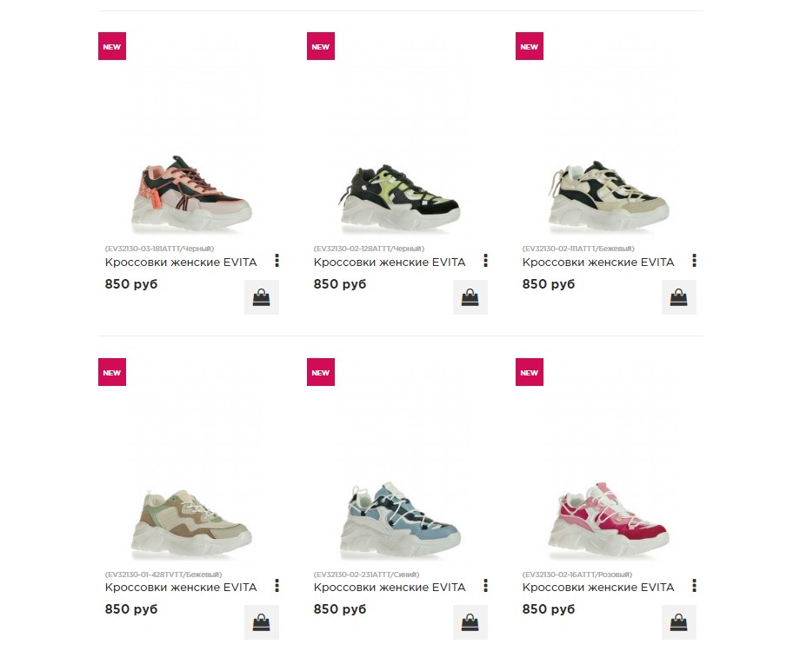Open Кроссовки женские EVITA link for pink pair
This screenshot has width=800, height=658.
(598, 587)
